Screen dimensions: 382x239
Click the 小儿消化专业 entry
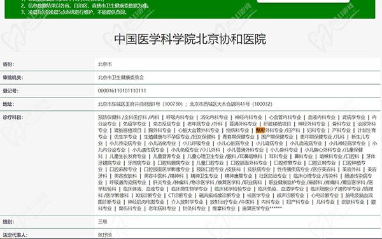[162, 143]
